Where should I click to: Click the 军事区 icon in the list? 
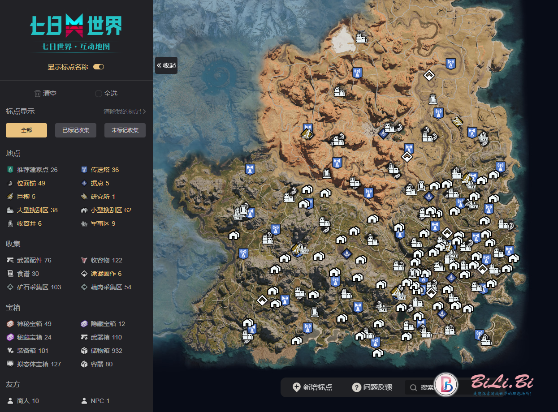pos(84,223)
